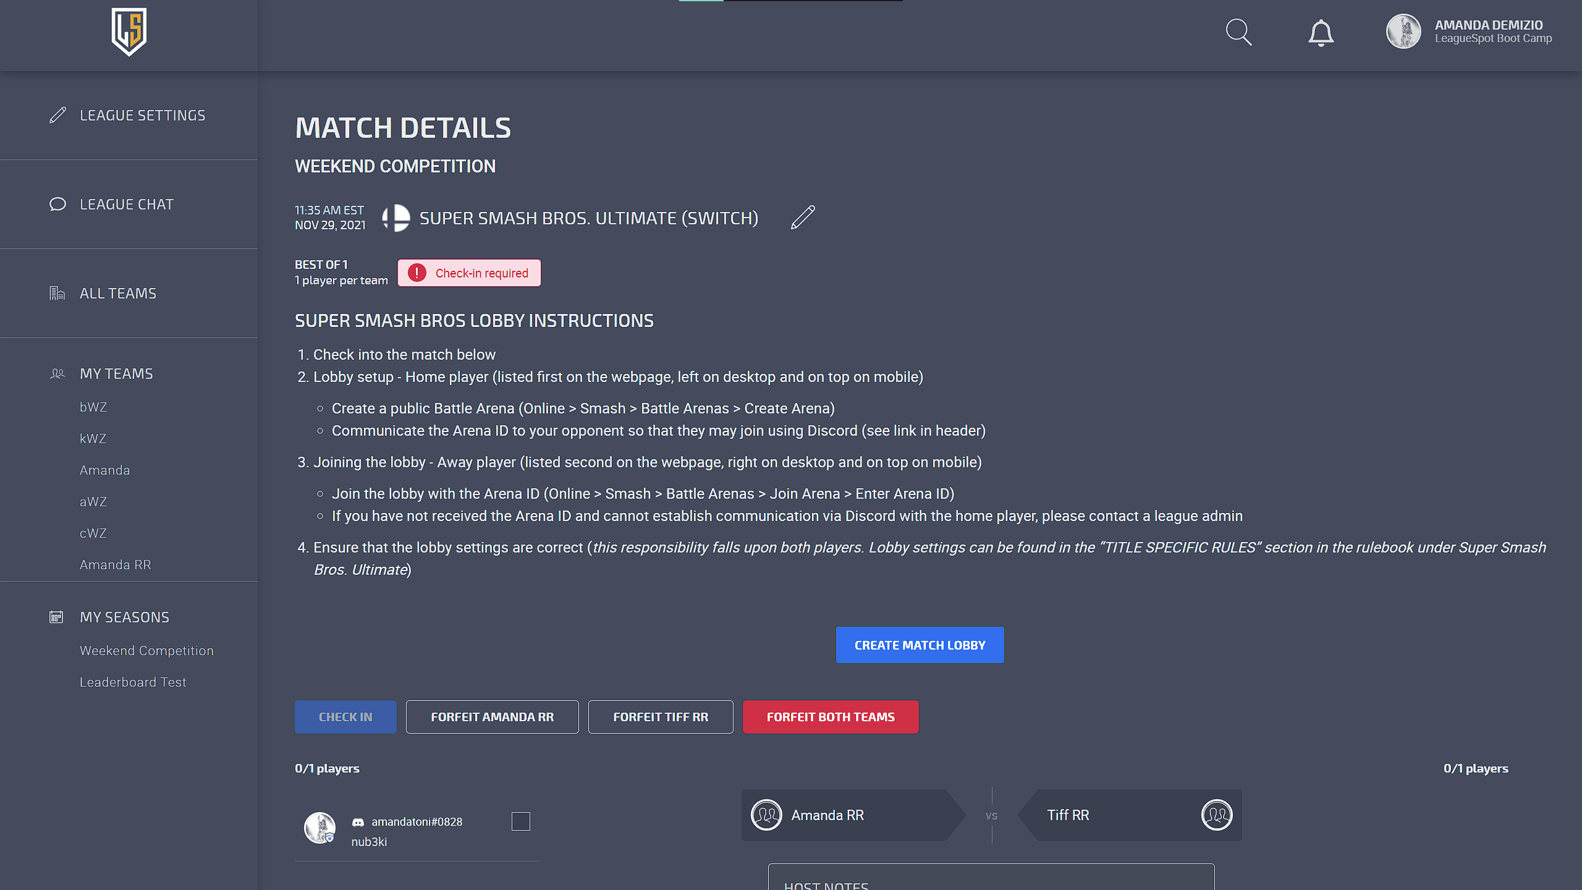This screenshot has height=890, width=1582.
Task: Click Forfeit Amanda RR button
Action: click(493, 717)
